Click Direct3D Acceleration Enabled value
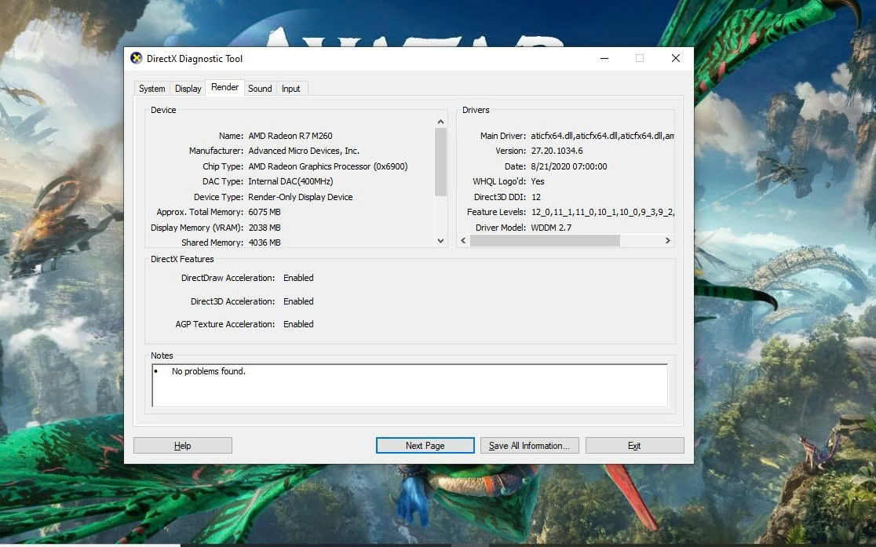This screenshot has height=547, width=876. coord(298,301)
